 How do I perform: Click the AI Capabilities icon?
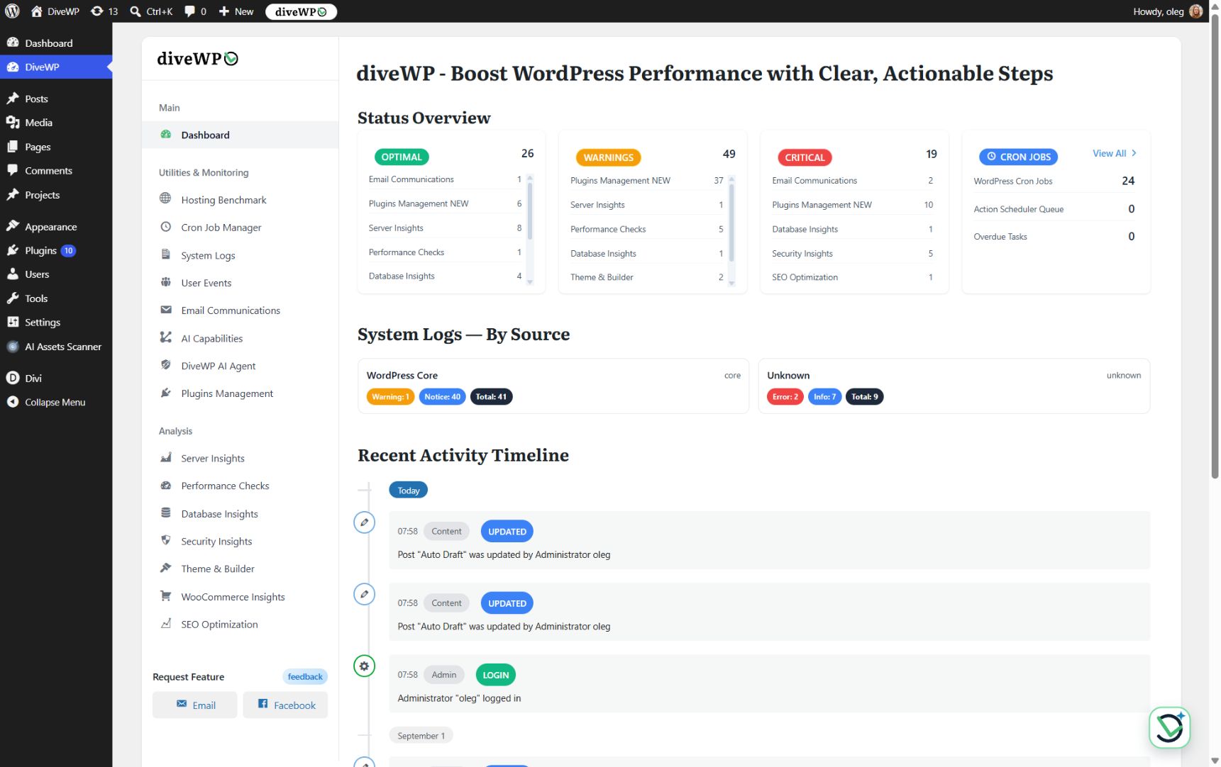click(x=165, y=337)
